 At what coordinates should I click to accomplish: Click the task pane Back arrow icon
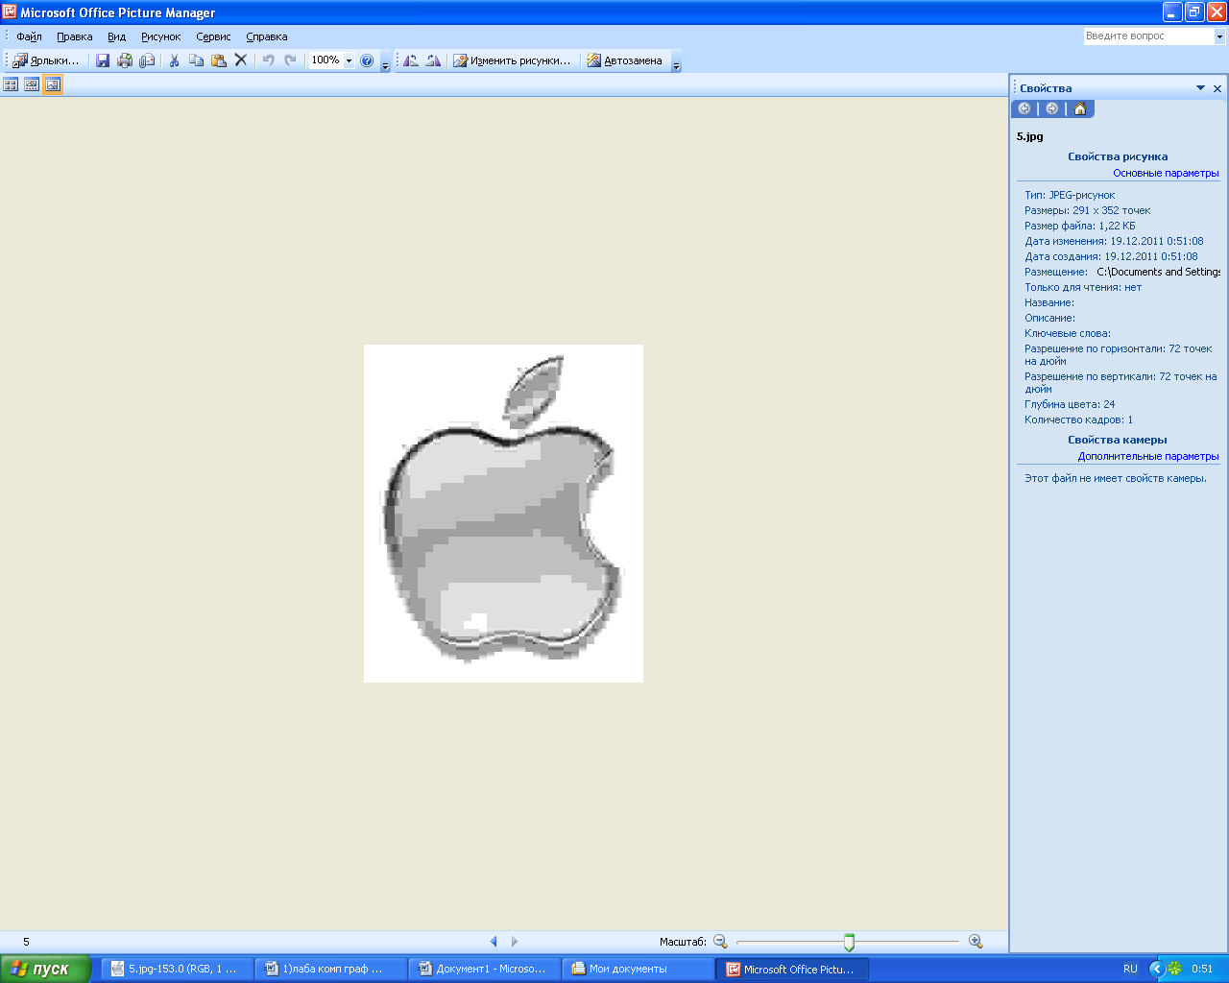(x=1024, y=108)
